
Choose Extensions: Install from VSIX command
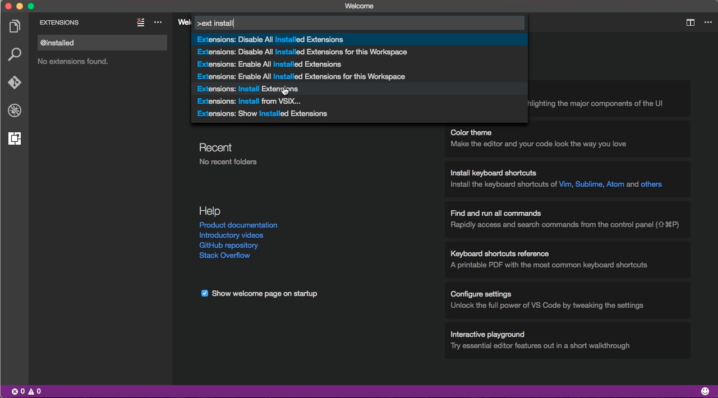point(360,101)
